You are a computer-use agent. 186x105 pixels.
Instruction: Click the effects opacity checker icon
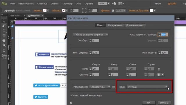pos(113,10)
